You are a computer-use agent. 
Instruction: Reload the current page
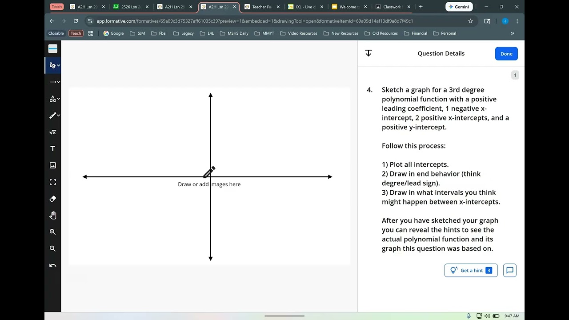click(x=76, y=21)
